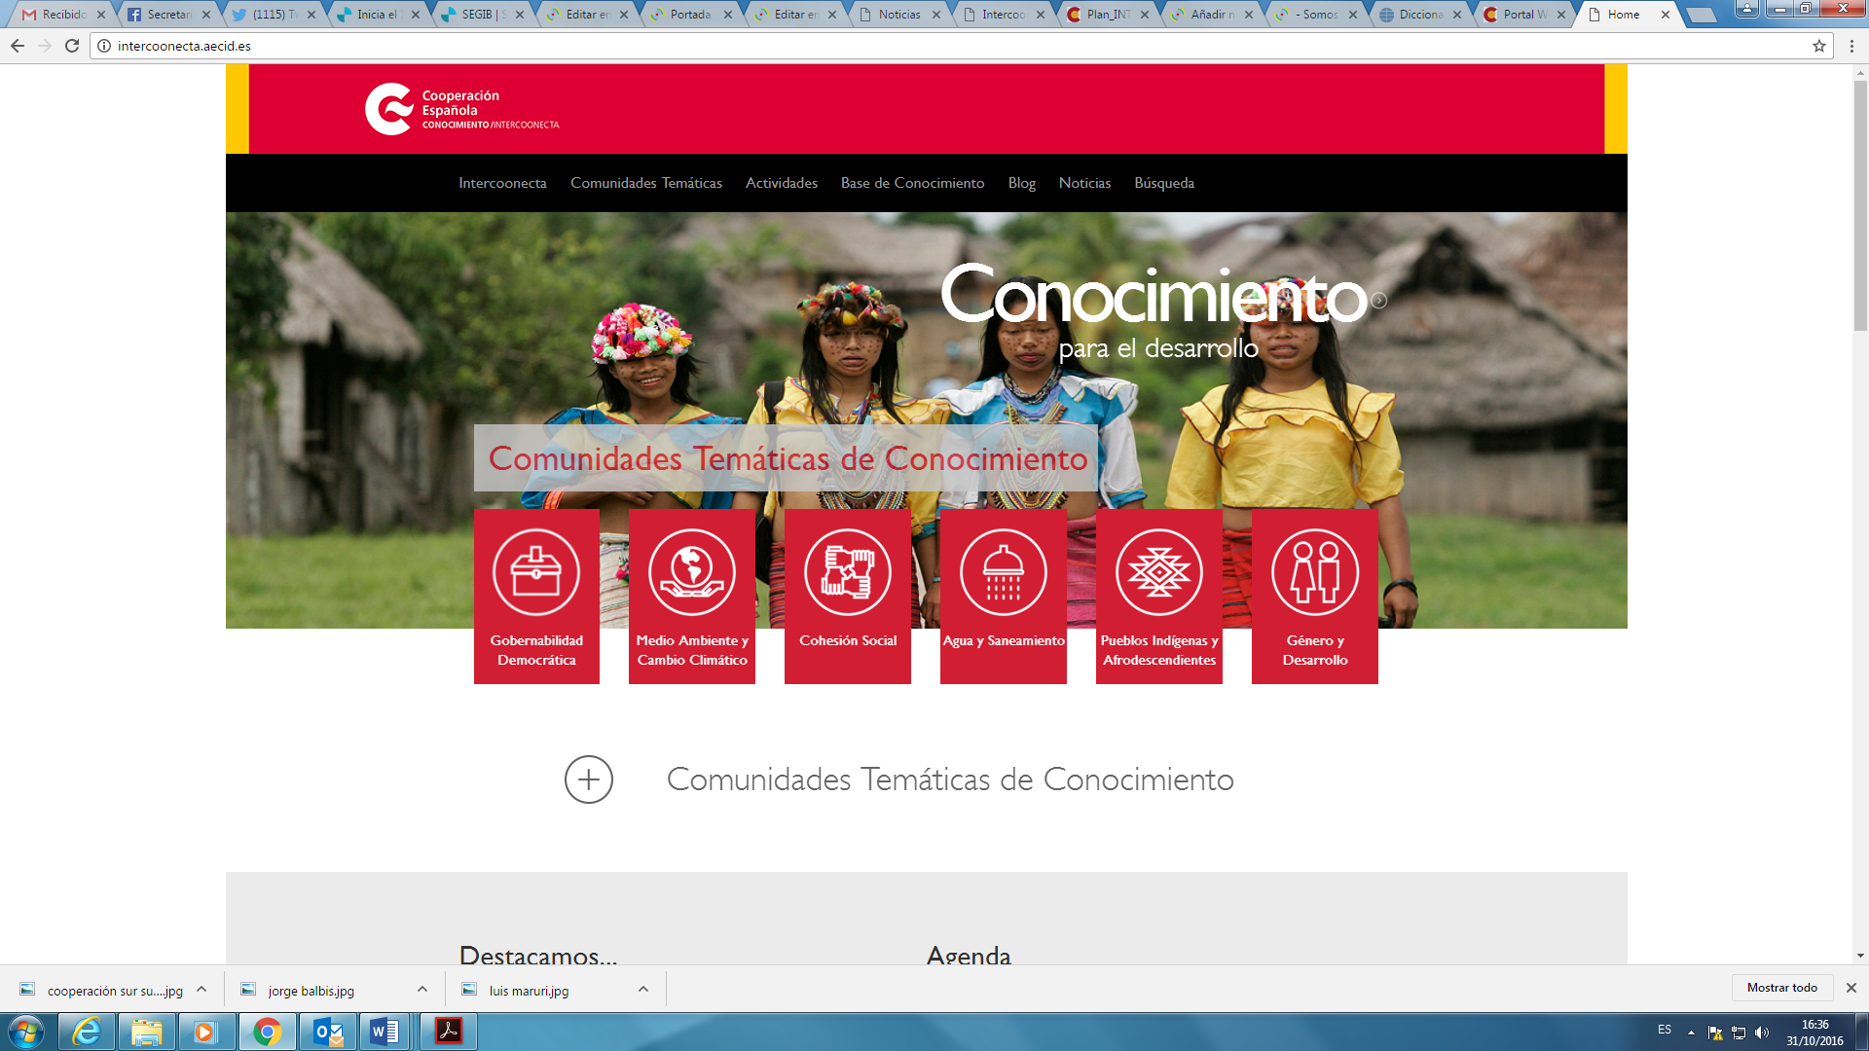The image size is (1869, 1051).
Task: View site information icon in address bar
Action: 104,46
